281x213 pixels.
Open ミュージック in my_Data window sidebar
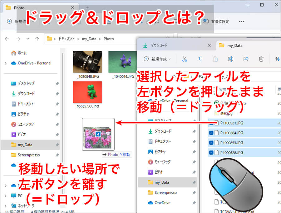click(x=159, y=162)
